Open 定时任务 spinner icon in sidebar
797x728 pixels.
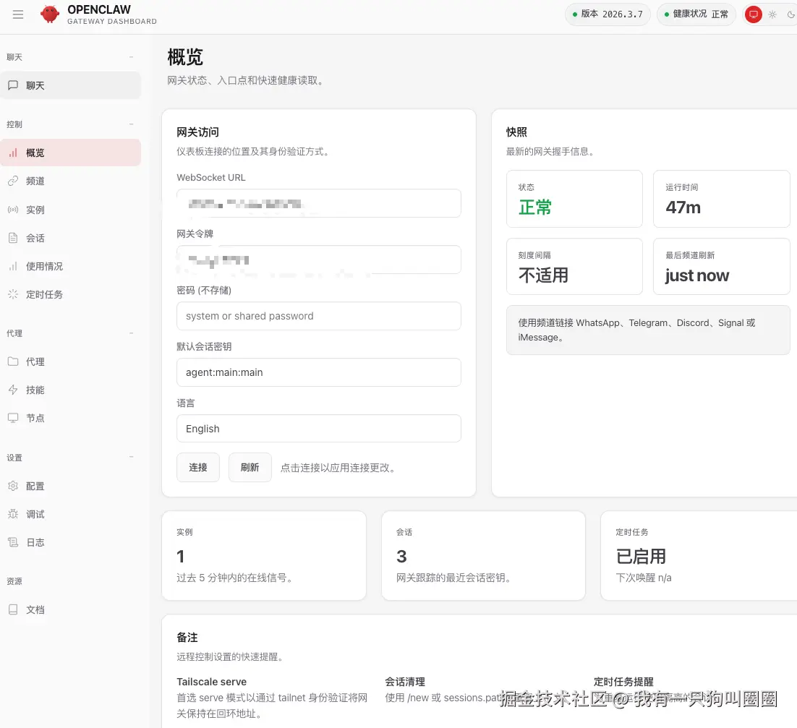[x=13, y=294]
